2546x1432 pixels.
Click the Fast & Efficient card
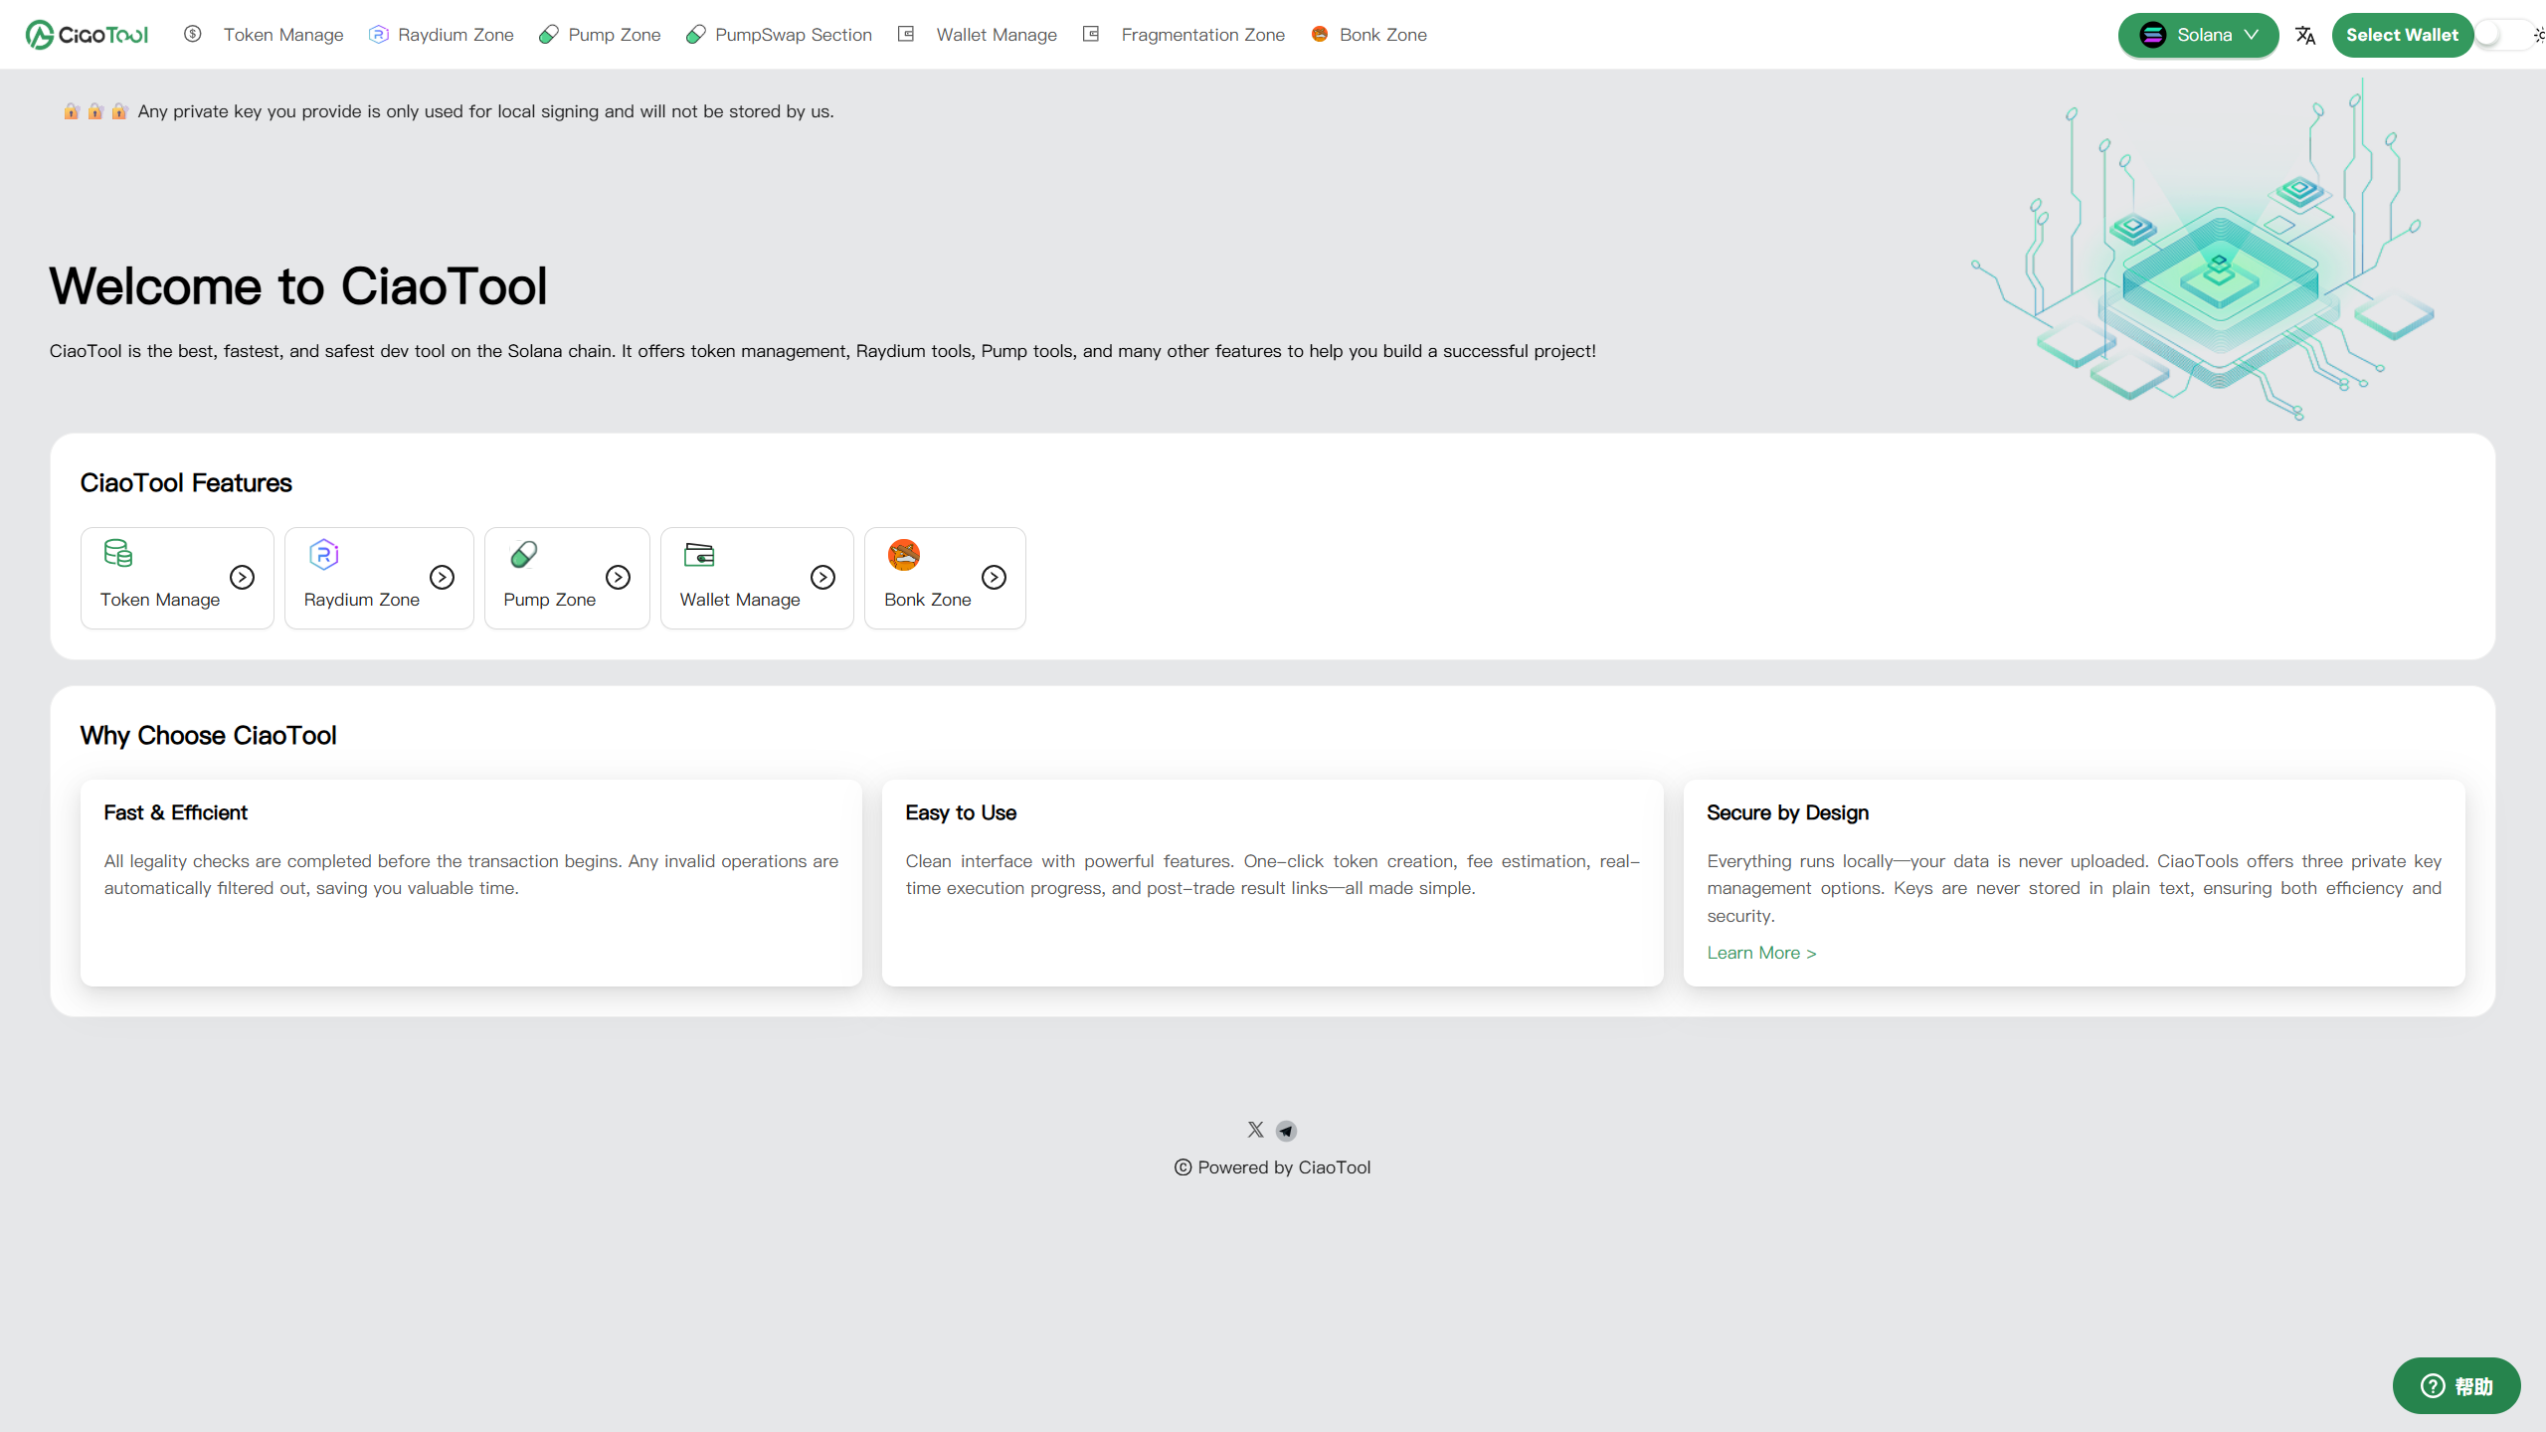click(x=471, y=883)
